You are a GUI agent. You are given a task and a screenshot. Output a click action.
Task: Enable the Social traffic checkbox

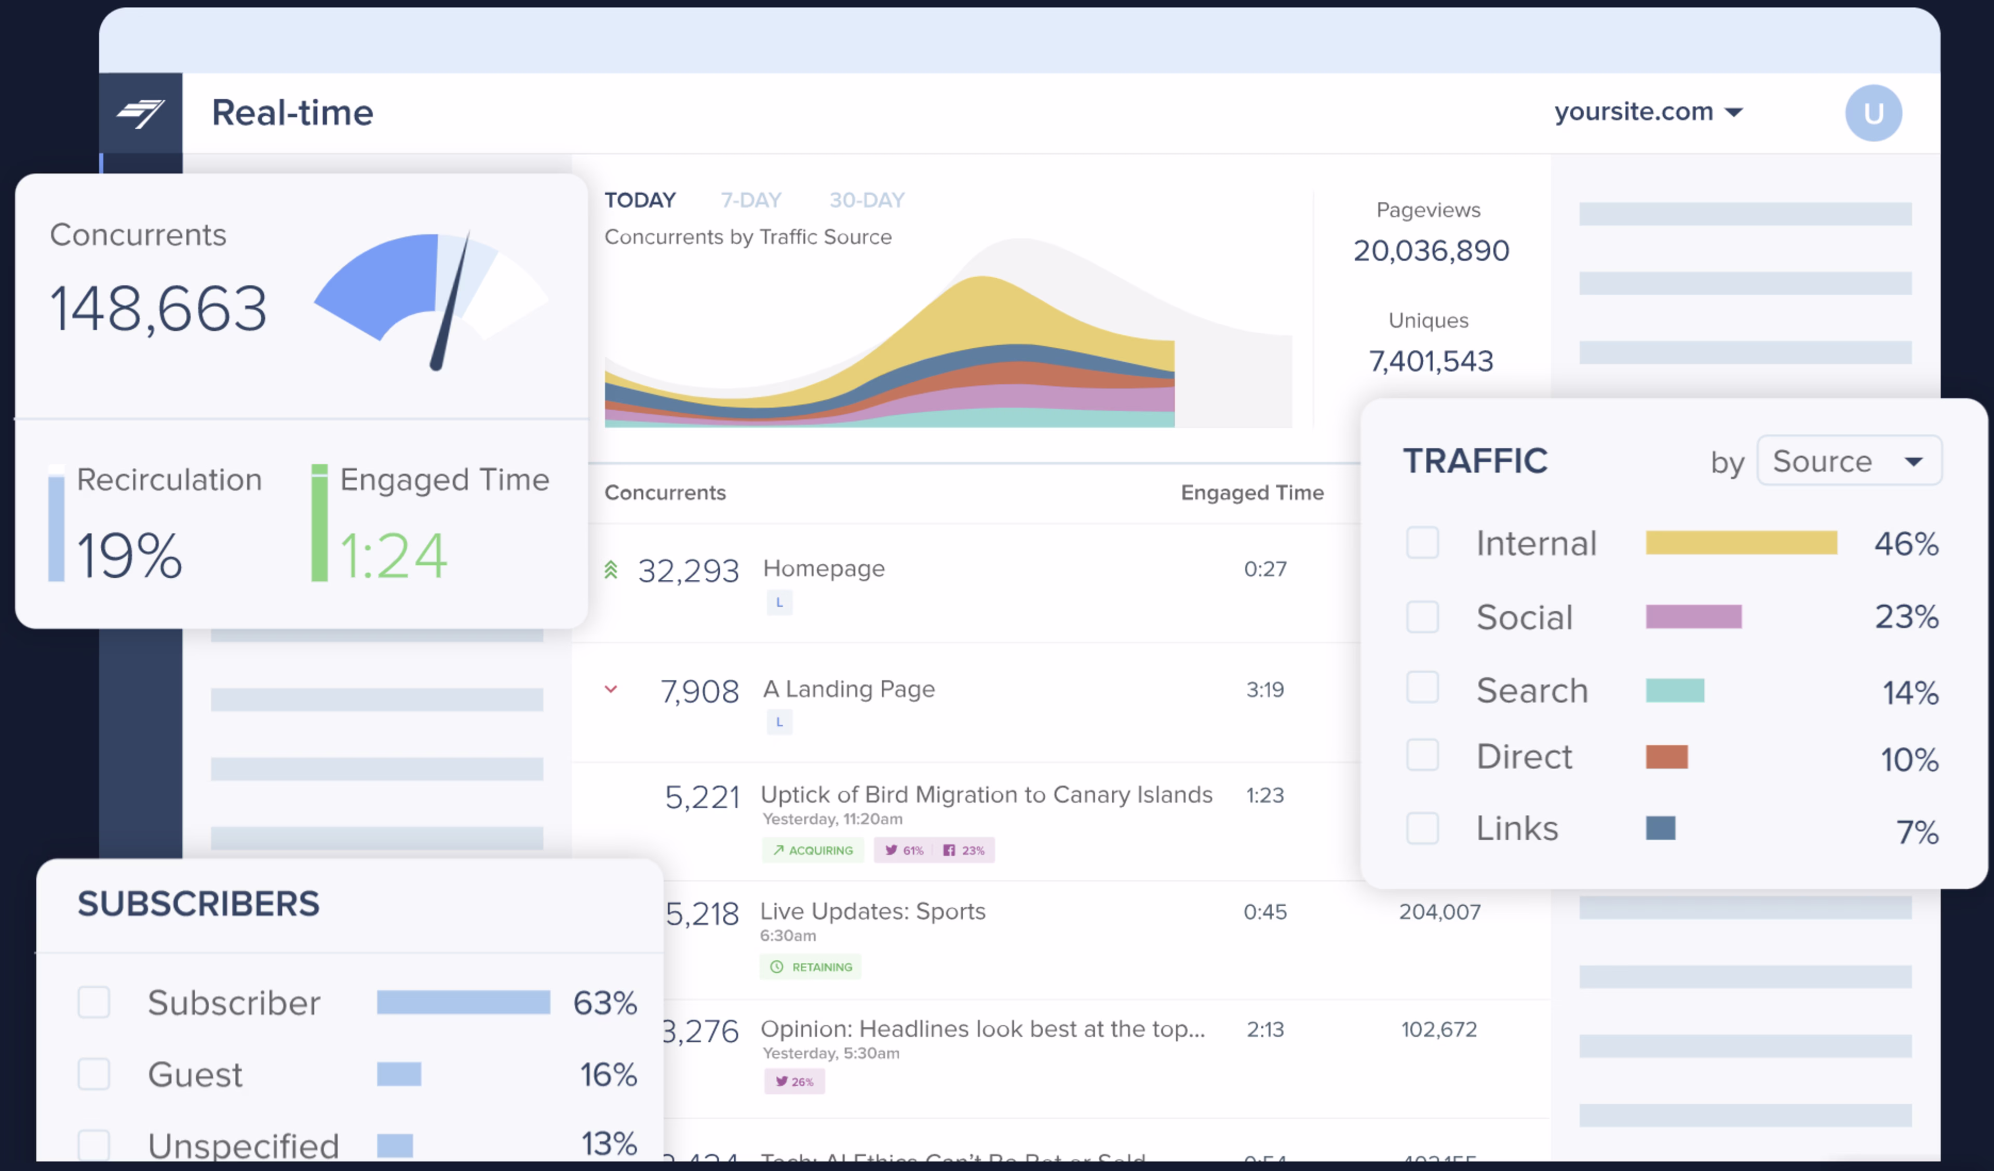coord(1423,617)
